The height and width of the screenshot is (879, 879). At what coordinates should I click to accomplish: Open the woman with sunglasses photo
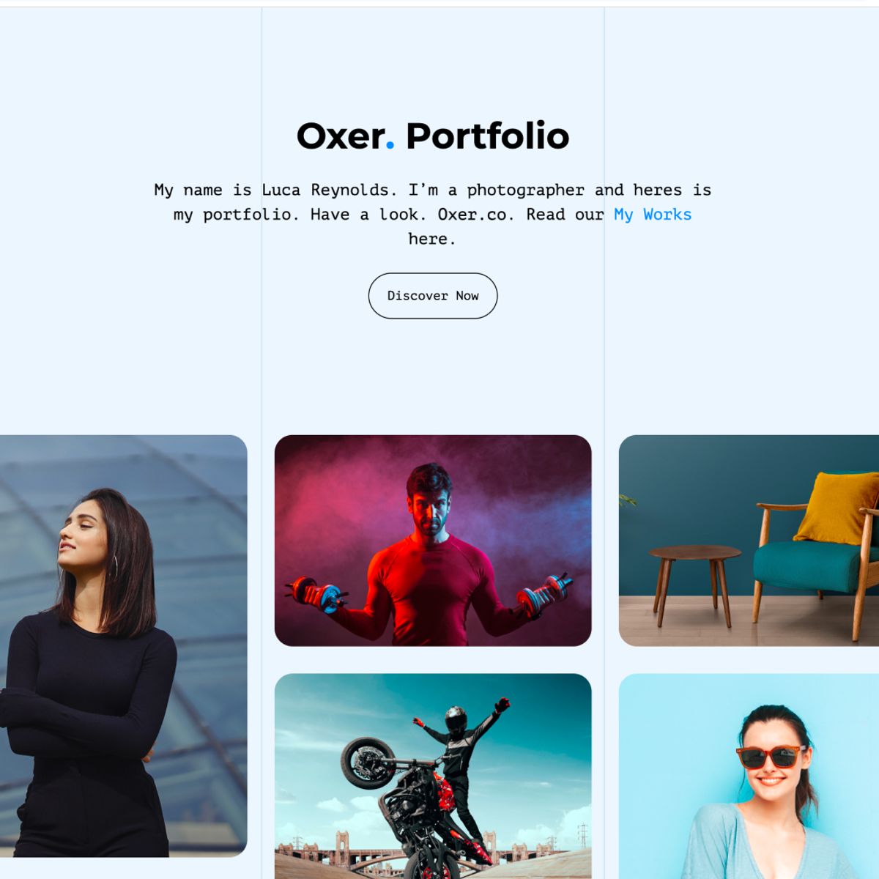pos(749,776)
